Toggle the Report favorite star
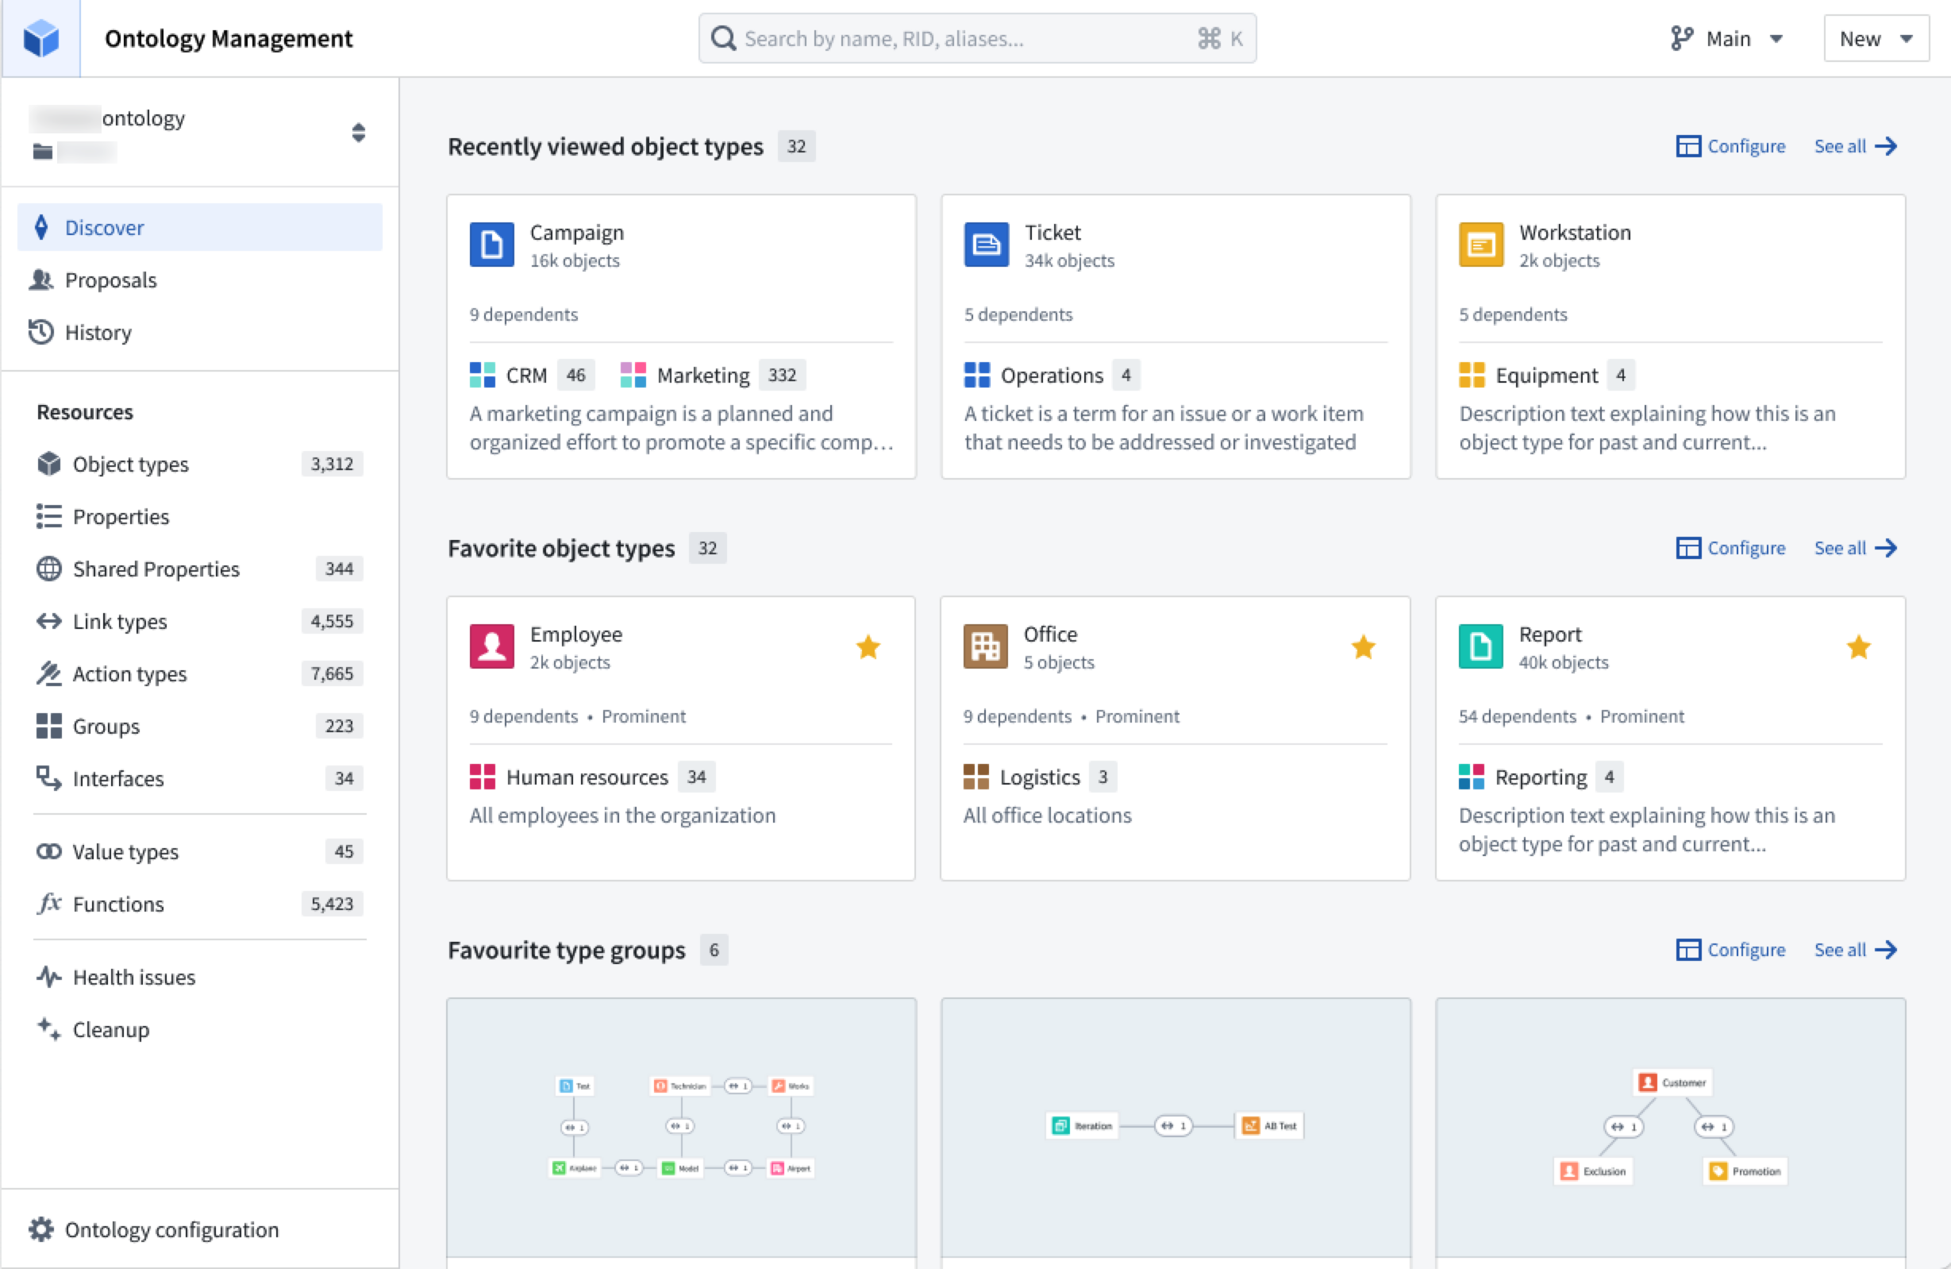Screen dimensions: 1951x1269 (x=1858, y=647)
